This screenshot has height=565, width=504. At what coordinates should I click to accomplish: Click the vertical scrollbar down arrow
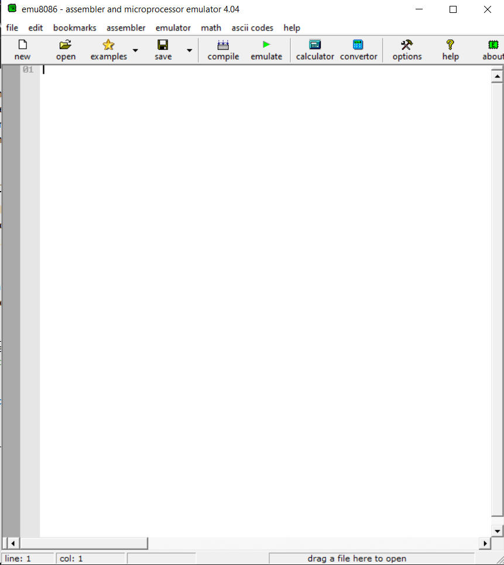497,531
